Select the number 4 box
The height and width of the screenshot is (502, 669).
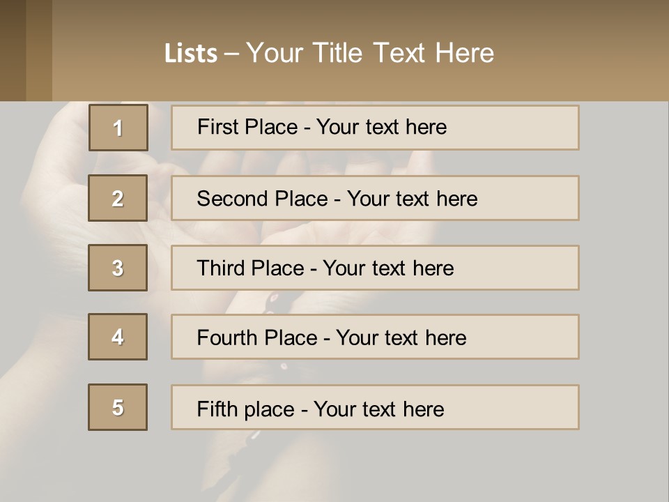(x=118, y=337)
